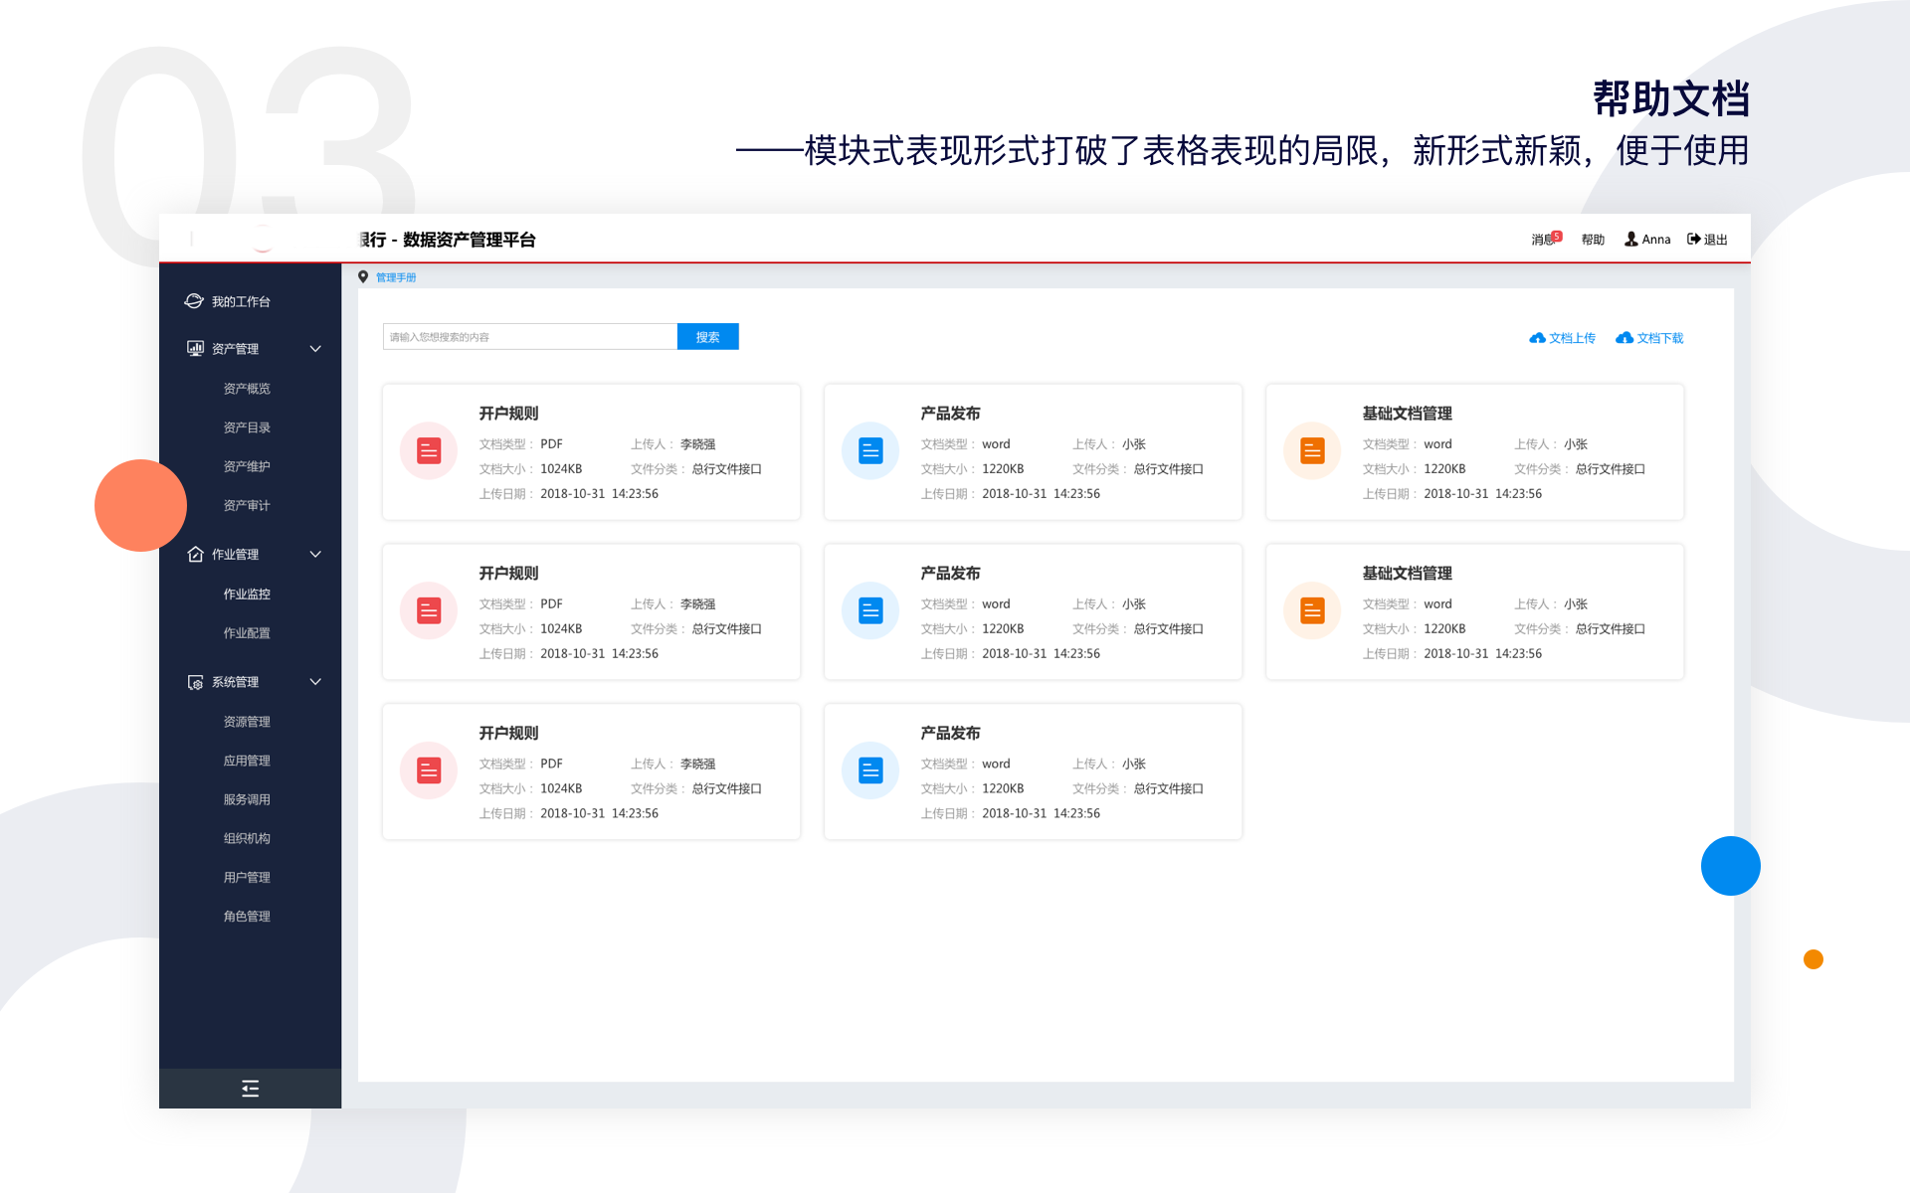The height and width of the screenshot is (1193, 1910).
Task: Click the red PDF icon on first 开户规则 card
Action: (429, 451)
